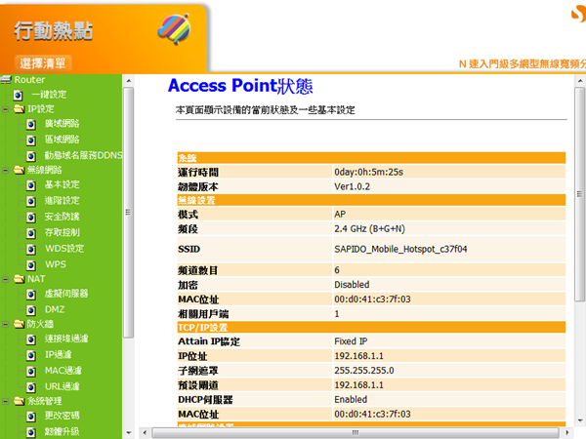The image size is (586, 439).
Task: Click the folder icon of NAT
Action: point(20,279)
